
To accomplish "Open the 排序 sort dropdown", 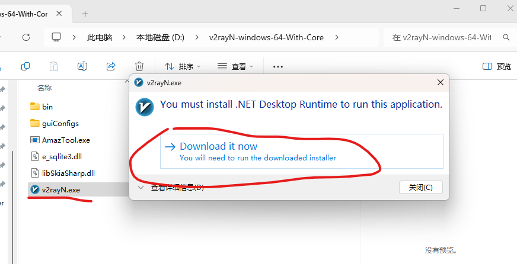I will [x=183, y=66].
